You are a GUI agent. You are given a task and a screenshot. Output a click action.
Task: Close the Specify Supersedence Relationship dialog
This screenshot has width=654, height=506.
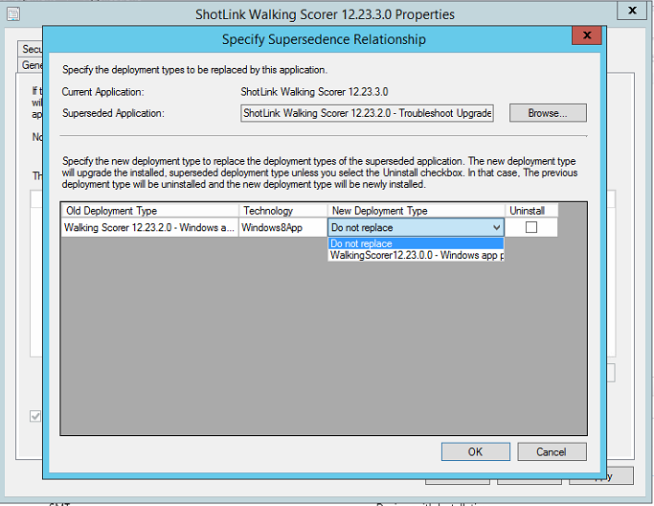point(587,35)
